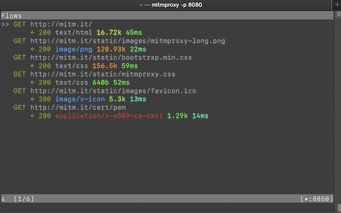Click the >> selected flow cursor

pyautogui.click(x=5, y=24)
